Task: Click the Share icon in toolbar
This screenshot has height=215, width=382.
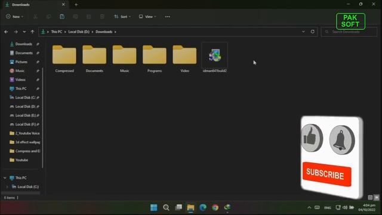Action: coord(89,17)
